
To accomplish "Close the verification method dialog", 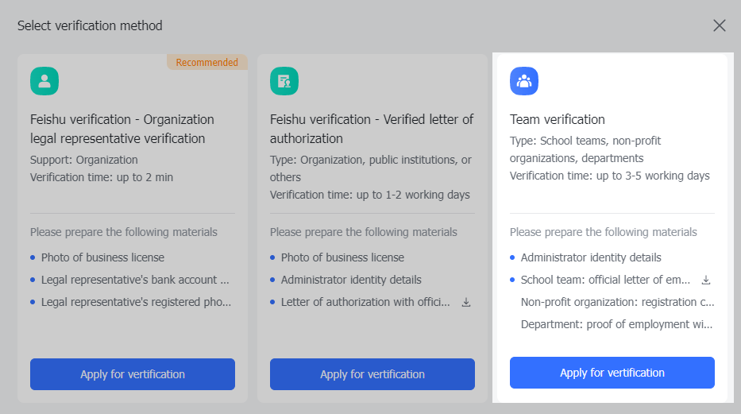I will pos(720,25).
